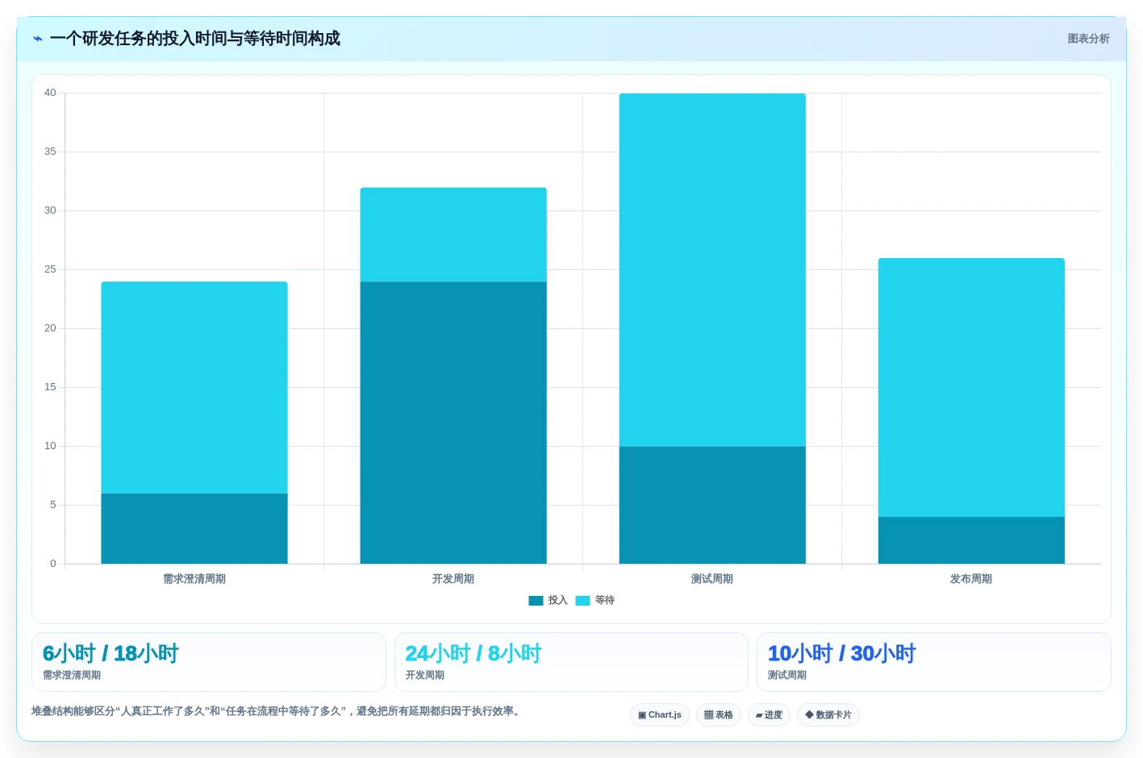
Task: Click the 投入 segment of the 测试周期 bar
Action: click(x=712, y=505)
